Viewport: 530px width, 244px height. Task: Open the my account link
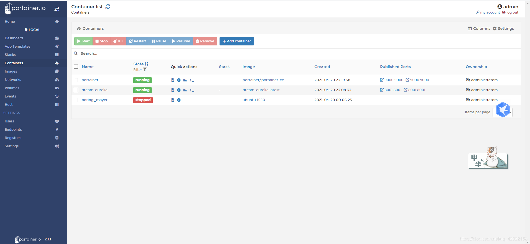488,12
